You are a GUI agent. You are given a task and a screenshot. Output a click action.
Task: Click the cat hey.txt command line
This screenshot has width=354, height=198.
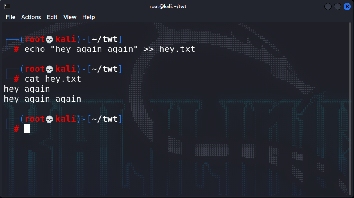[x=53, y=79]
